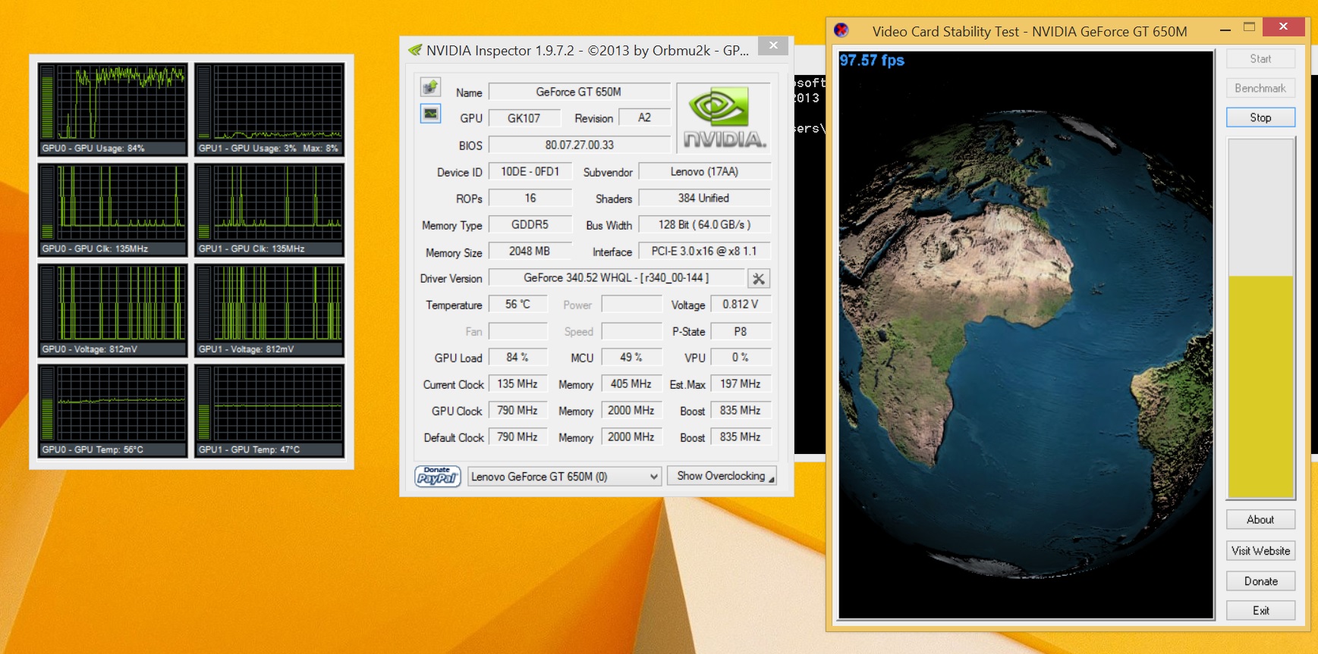Click the NVIDIA logo in Inspector

tap(724, 117)
